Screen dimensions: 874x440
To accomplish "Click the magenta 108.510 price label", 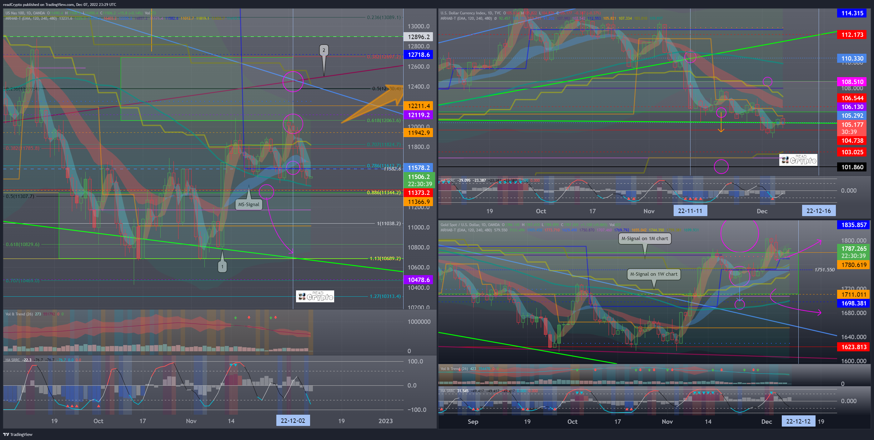I will point(852,82).
